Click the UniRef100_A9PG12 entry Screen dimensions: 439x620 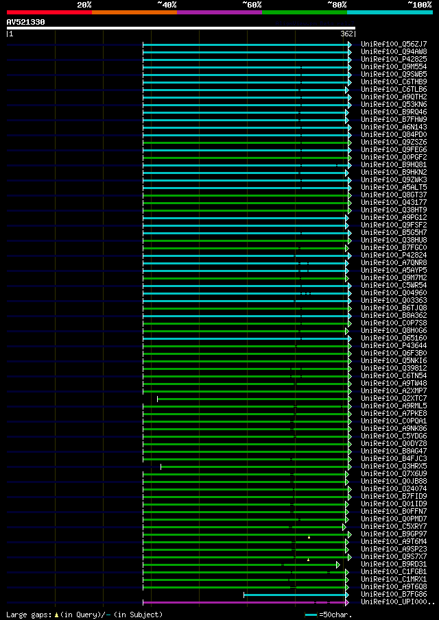(x=394, y=218)
